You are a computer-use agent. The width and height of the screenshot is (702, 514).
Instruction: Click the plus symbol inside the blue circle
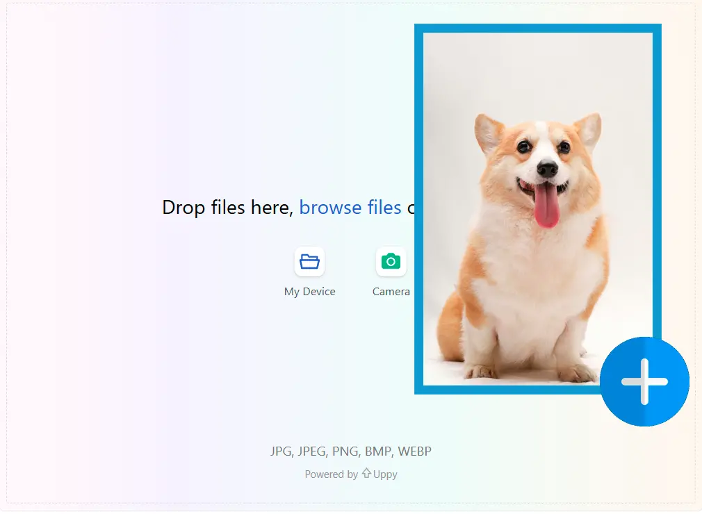click(644, 381)
